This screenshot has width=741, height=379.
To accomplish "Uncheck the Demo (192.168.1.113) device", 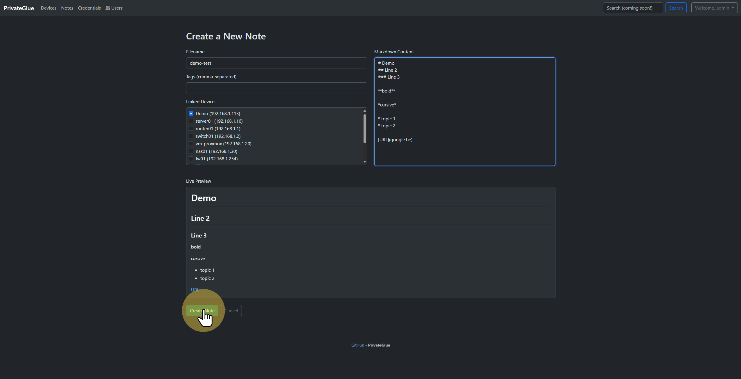I will click(191, 113).
